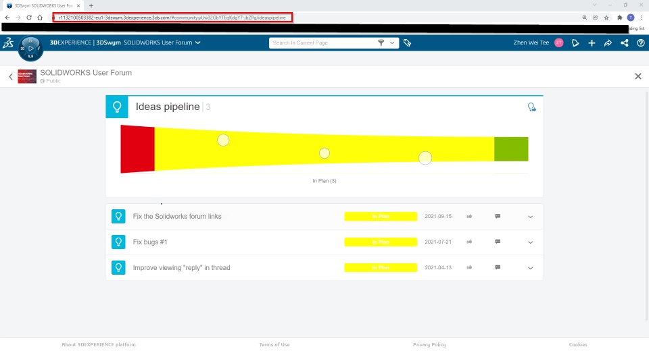Open About 3DEXPERIENCE platform link
Screen dimensions: 649x351
point(99,344)
